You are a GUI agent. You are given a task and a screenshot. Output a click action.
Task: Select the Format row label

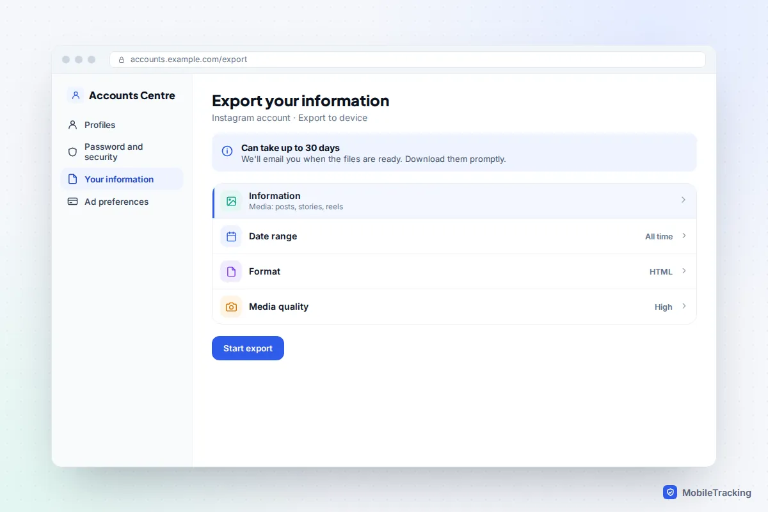click(x=265, y=271)
